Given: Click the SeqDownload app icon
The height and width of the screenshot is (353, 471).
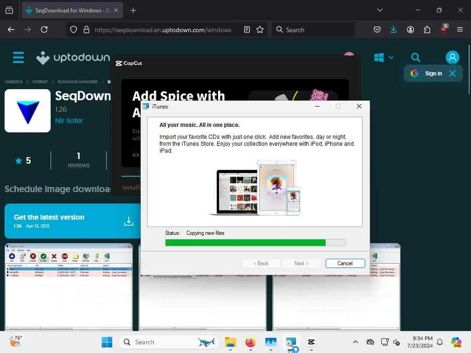Looking at the screenshot, I should (28, 111).
